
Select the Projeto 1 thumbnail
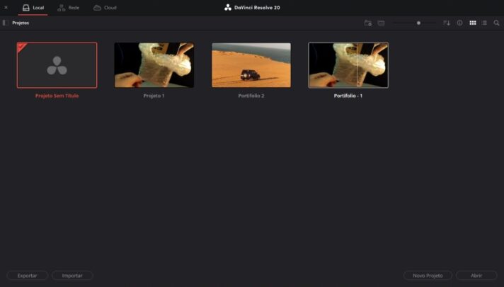point(154,65)
